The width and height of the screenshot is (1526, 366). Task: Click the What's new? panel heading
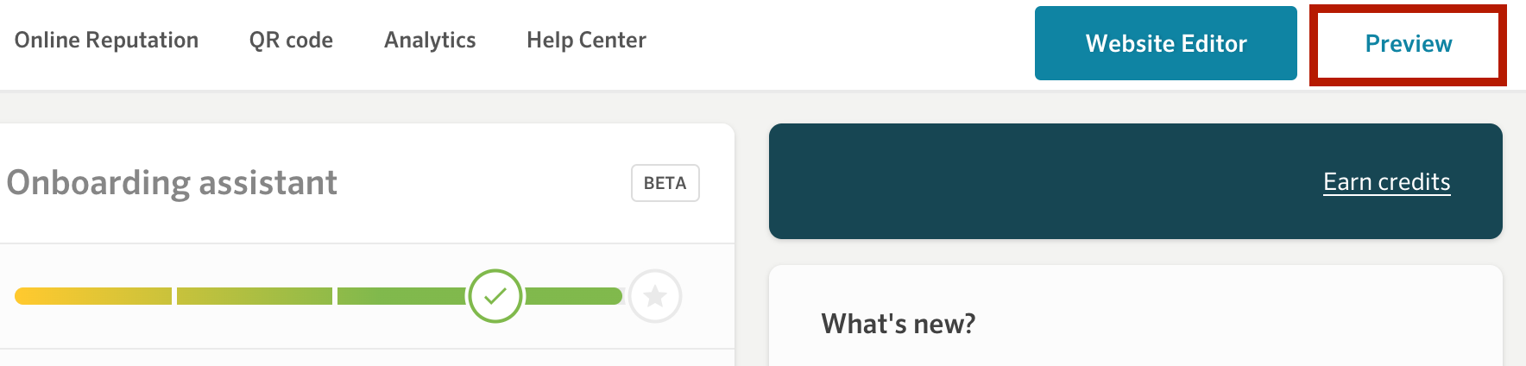[x=899, y=324]
